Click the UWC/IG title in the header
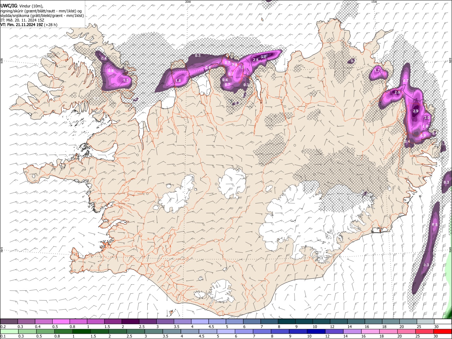452x339 pixels. click(x=8, y=6)
